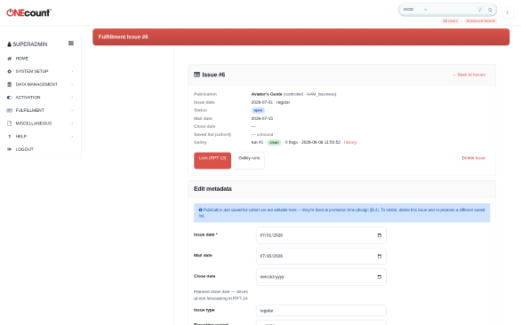Click the info icon in the blue notice

click(200, 210)
